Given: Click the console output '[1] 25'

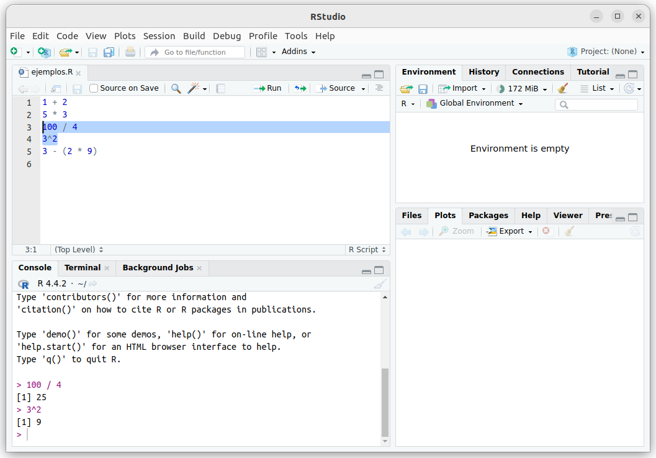Looking at the screenshot, I should [32, 397].
